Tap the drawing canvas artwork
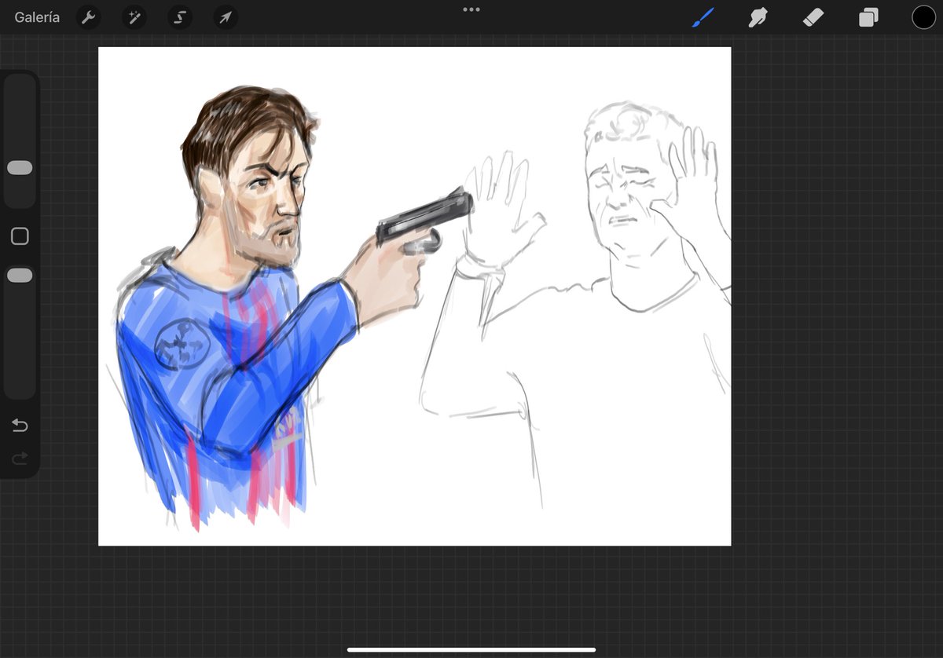Screen dimensions: 943x658 [x=414, y=296]
